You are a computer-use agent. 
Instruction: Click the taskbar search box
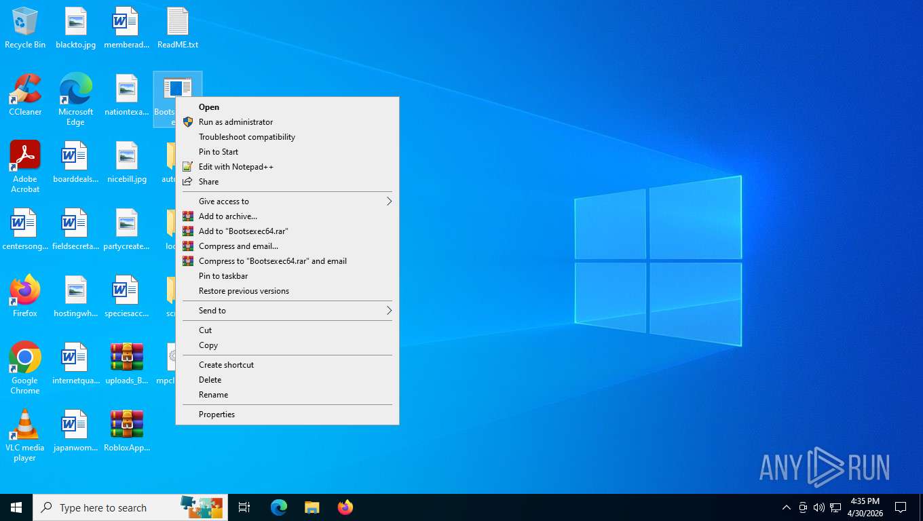point(130,507)
